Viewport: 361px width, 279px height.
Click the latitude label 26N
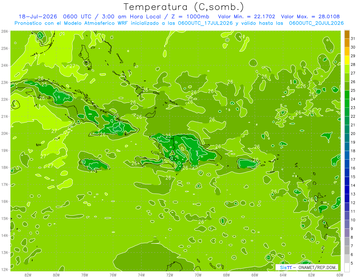(x=4, y=31)
